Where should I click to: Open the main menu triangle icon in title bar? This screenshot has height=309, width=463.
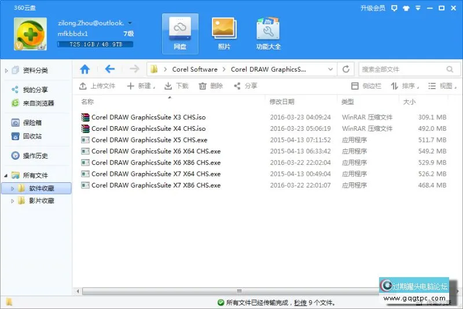pyautogui.click(x=418, y=8)
